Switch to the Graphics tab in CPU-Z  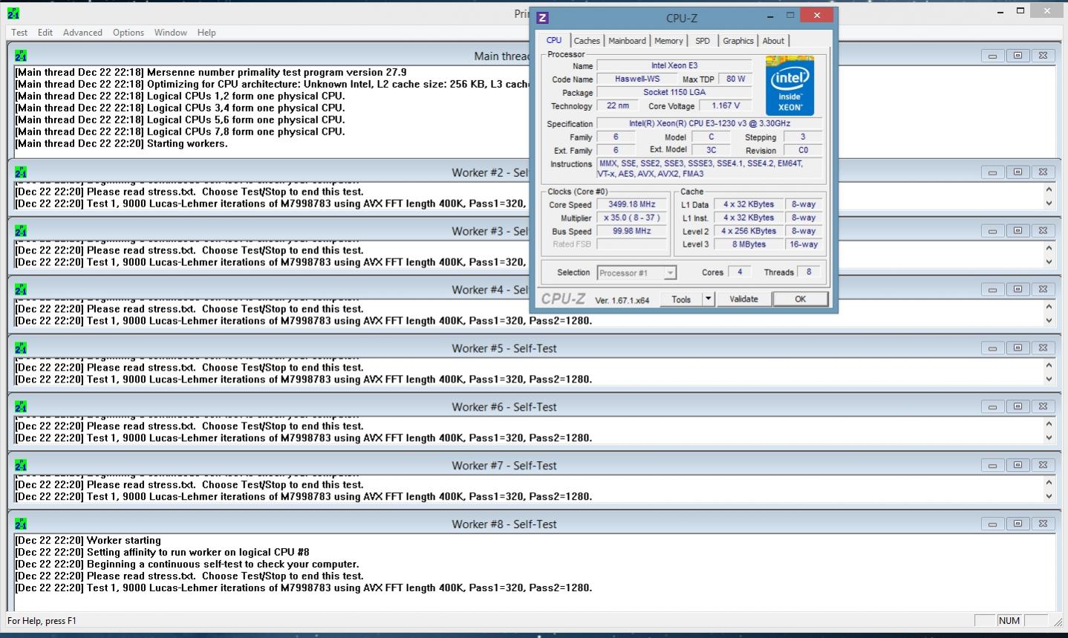click(x=738, y=41)
